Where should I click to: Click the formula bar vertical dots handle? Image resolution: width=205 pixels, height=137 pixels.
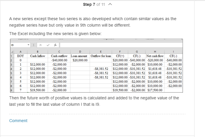point(34,45)
